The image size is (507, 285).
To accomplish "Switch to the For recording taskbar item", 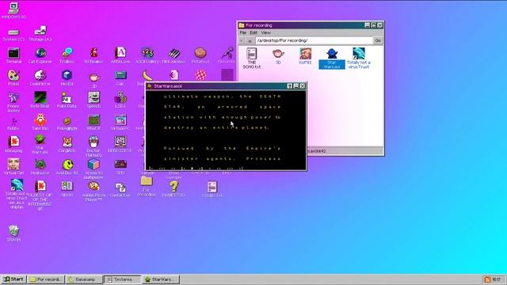I will pos(46,279).
